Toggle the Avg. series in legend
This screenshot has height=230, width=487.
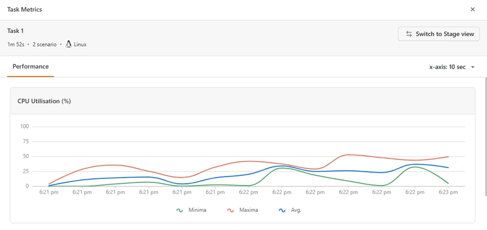pyautogui.click(x=290, y=210)
